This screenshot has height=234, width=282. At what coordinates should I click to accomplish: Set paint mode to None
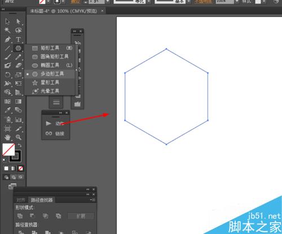(x=20, y=168)
